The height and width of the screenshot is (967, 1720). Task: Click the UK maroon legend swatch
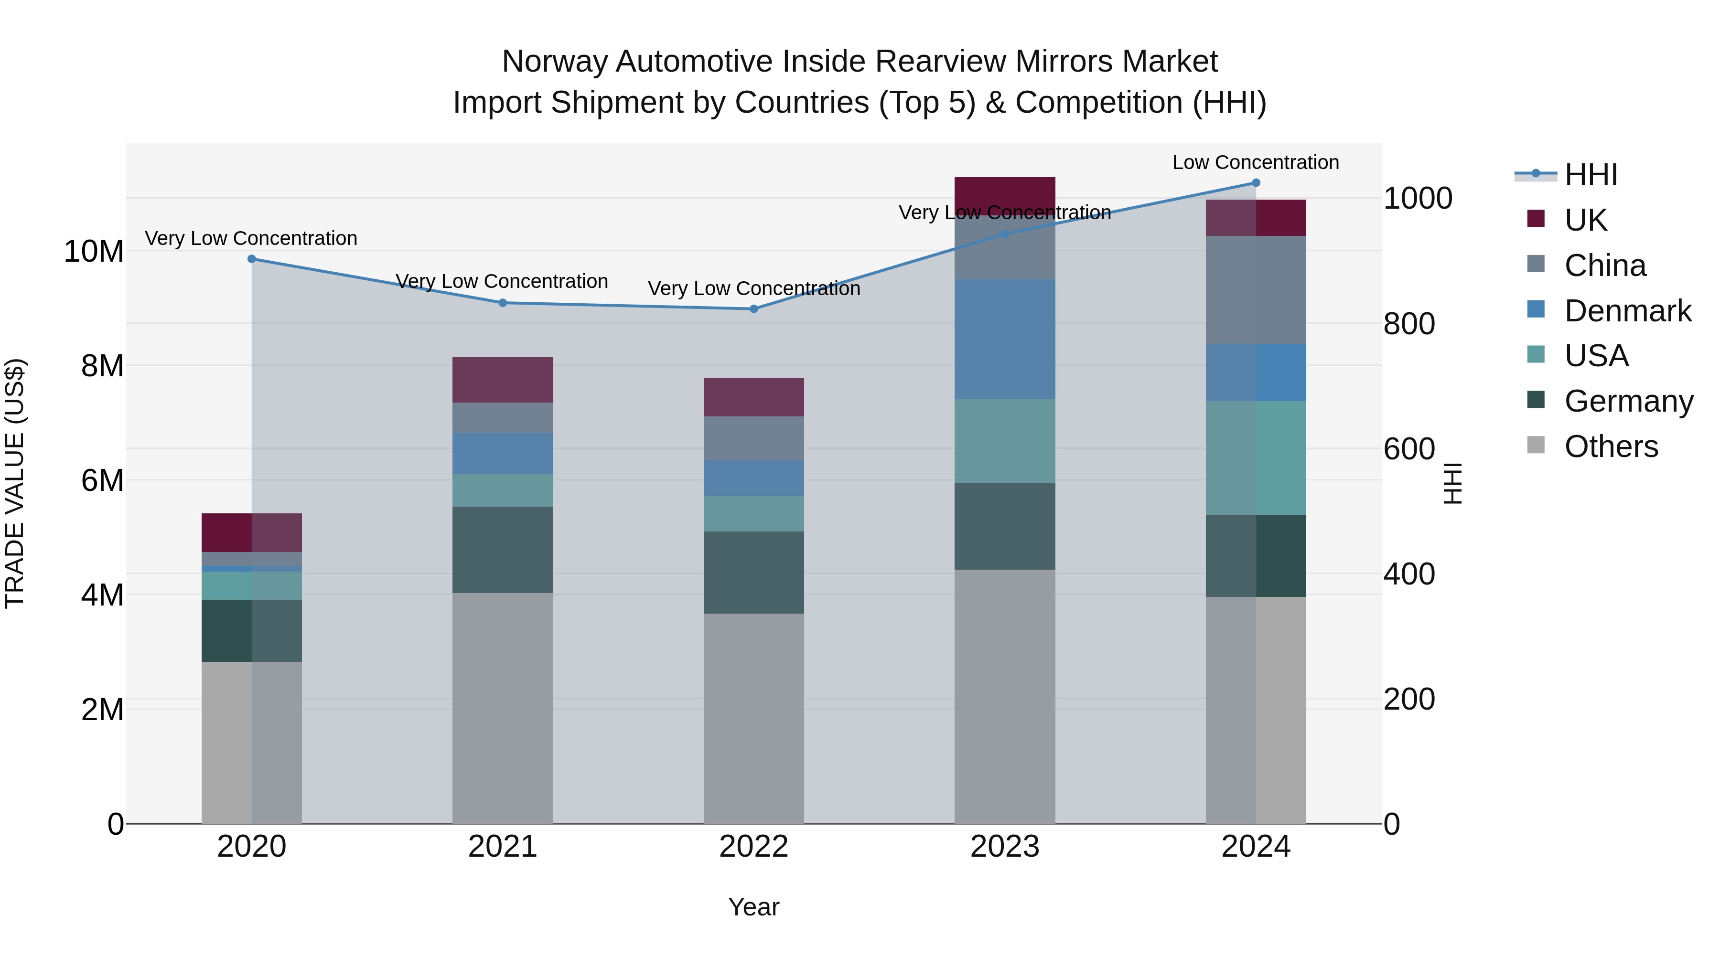[1536, 218]
